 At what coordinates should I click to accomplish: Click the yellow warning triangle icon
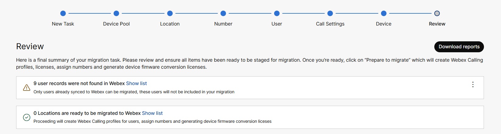(27, 88)
